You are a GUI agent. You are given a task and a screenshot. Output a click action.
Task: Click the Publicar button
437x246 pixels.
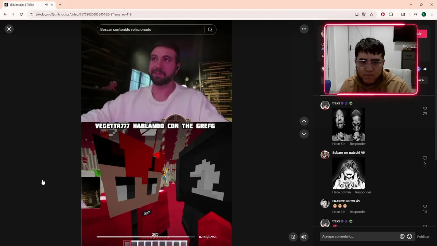[423, 236]
